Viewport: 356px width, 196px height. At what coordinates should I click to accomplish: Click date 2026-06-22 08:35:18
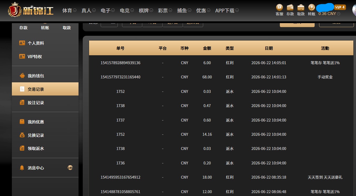click(269, 177)
